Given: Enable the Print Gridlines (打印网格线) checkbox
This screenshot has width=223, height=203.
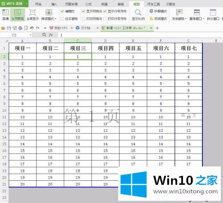Looking at the screenshot, I should coord(83,19).
